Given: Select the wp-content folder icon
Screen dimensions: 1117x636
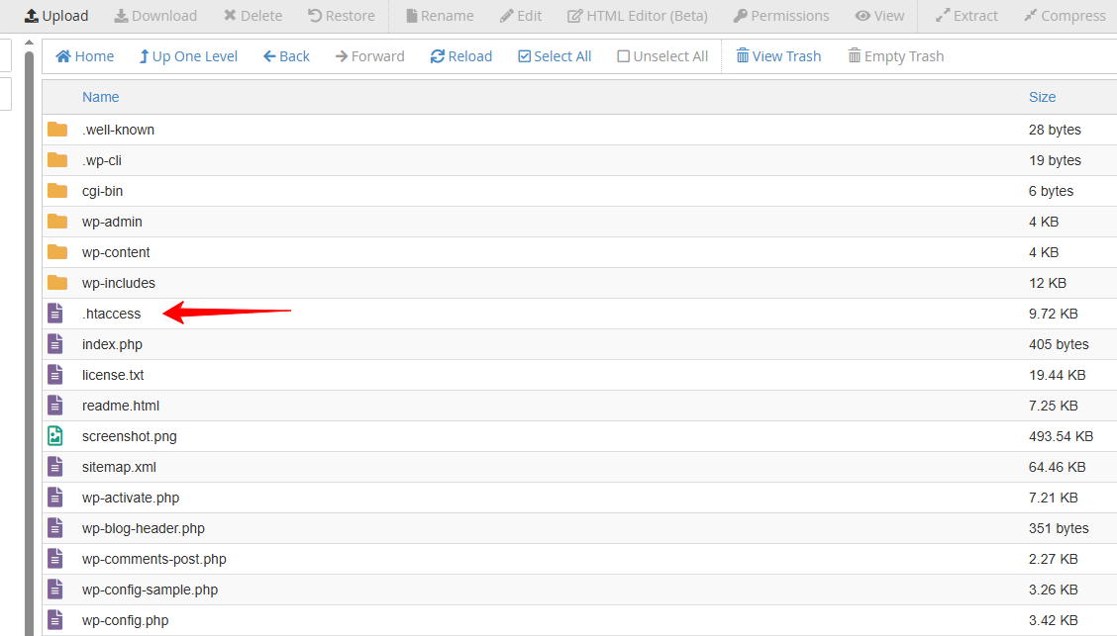Looking at the screenshot, I should [57, 252].
